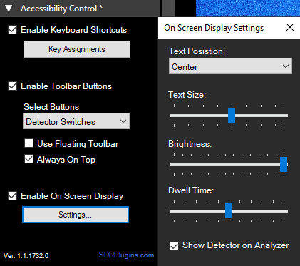This screenshot has width=300, height=266.
Task: Disable the Enable Toolbar Buttons checkbox
Action: pos(12,86)
